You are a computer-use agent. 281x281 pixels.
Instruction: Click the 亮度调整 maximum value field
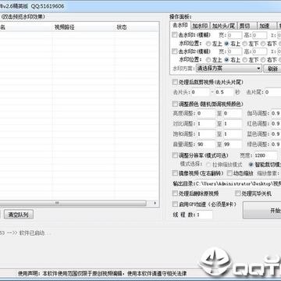233,113
